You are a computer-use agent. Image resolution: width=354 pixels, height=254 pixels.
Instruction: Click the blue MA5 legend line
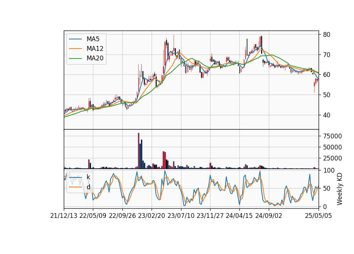point(75,39)
